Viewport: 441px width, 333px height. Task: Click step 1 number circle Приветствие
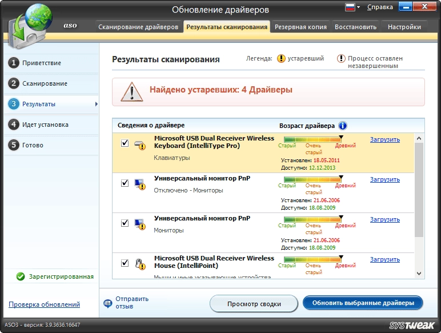pos(14,63)
